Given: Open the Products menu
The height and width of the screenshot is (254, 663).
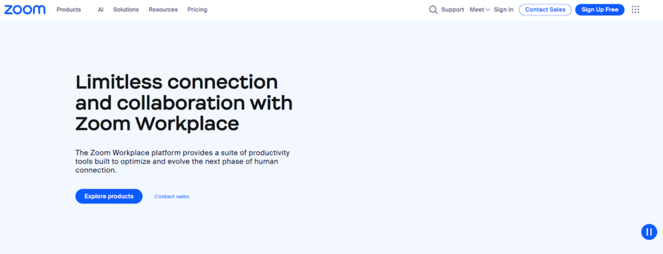Looking at the screenshot, I should (x=69, y=10).
